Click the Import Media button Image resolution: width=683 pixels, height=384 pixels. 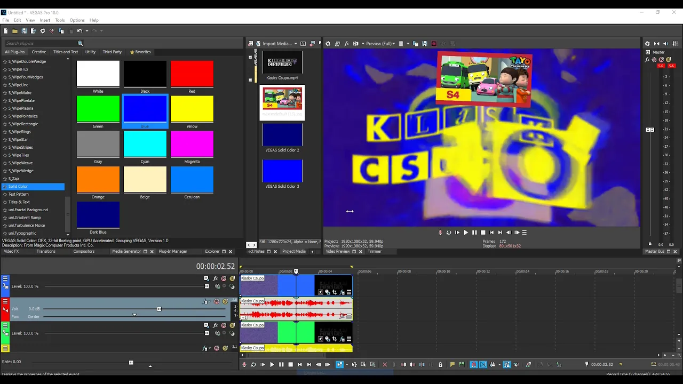(273, 44)
